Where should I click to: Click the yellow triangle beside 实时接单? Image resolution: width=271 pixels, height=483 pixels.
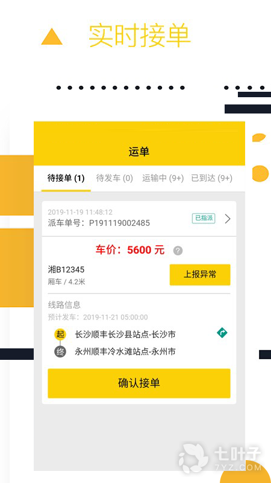(52, 37)
